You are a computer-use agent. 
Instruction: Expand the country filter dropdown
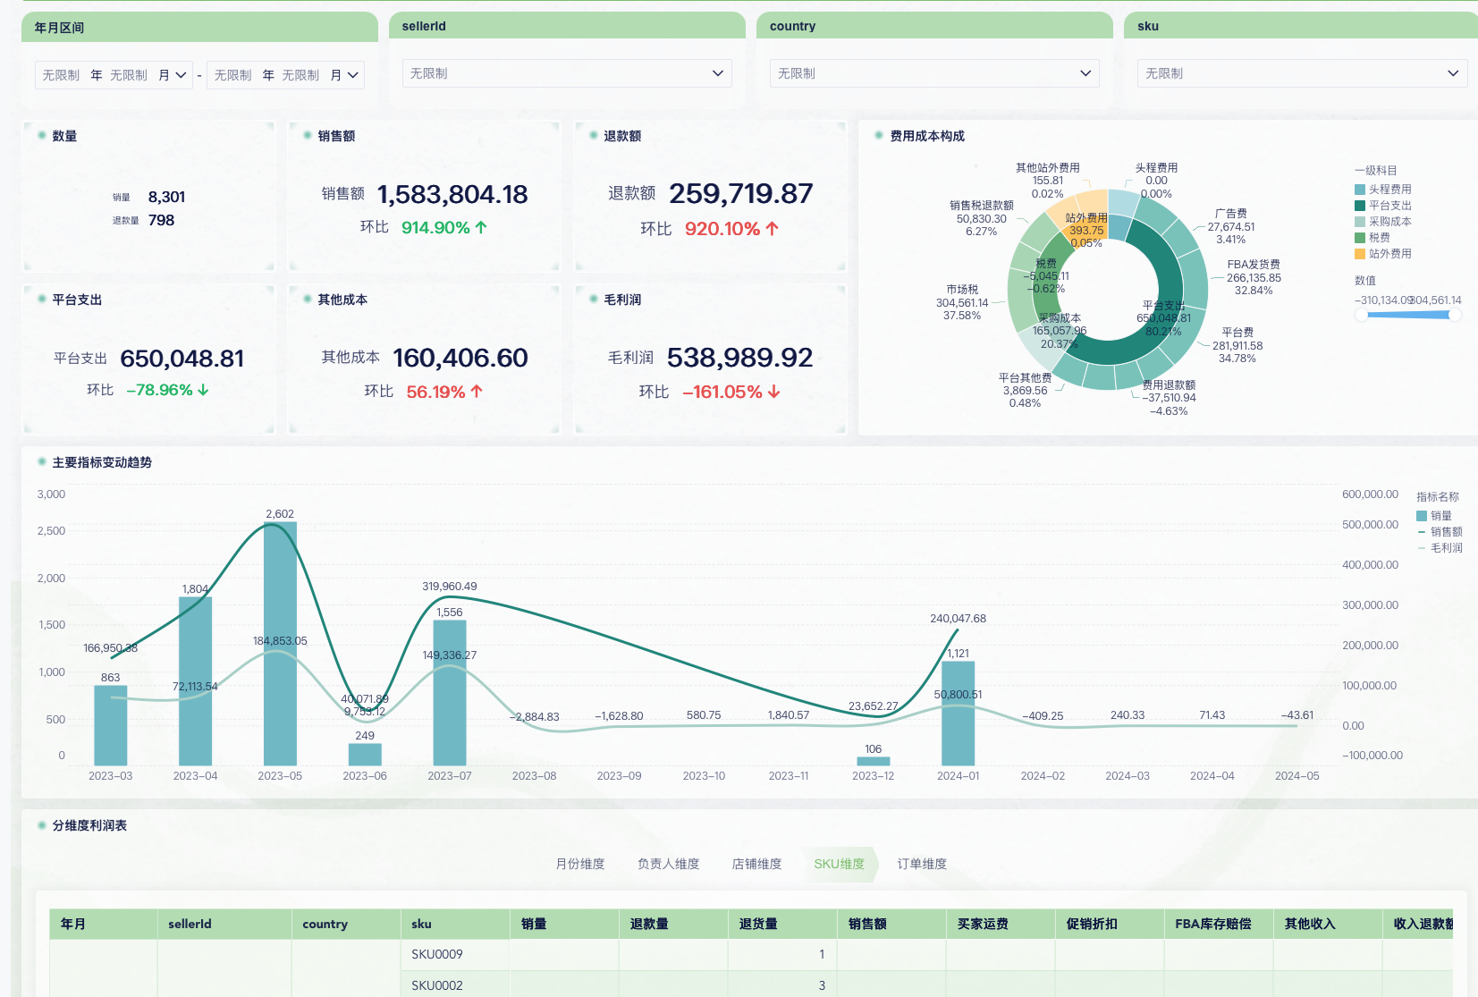click(933, 73)
